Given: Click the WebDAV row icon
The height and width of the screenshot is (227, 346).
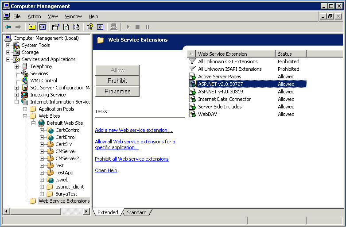Looking at the screenshot, I should [192, 114].
